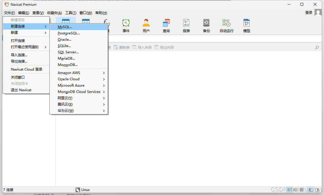Toggle the right side pane button in status bar

tap(317, 190)
